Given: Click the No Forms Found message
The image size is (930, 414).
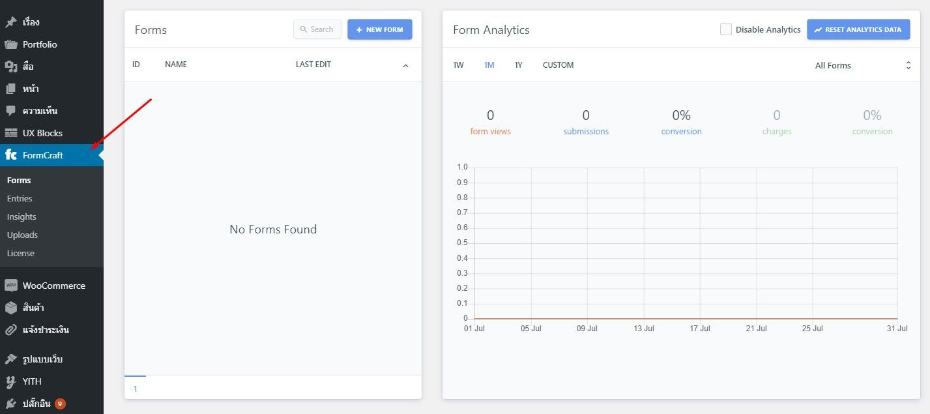Looking at the screenshot, I should (x=273, y=229).
